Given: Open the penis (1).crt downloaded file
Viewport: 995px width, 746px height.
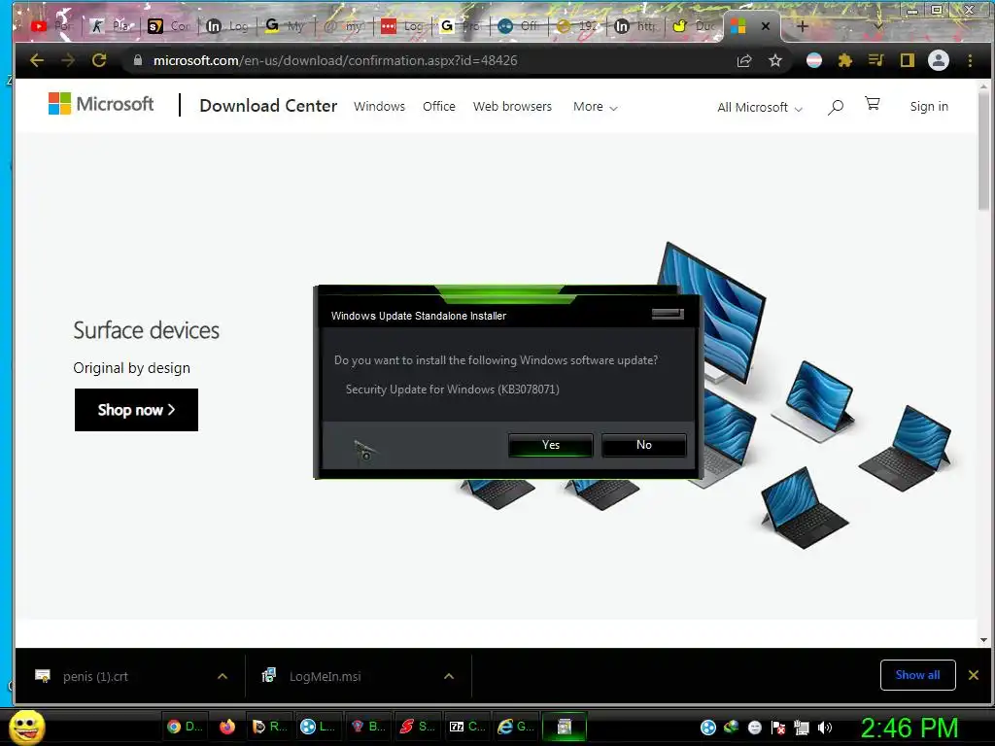Looking at the screenshot, I should pyautogui.click(x=95, y=676).
